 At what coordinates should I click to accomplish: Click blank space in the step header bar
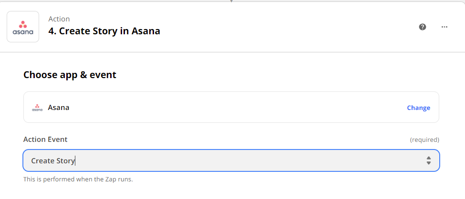click(x=282, y=27)
